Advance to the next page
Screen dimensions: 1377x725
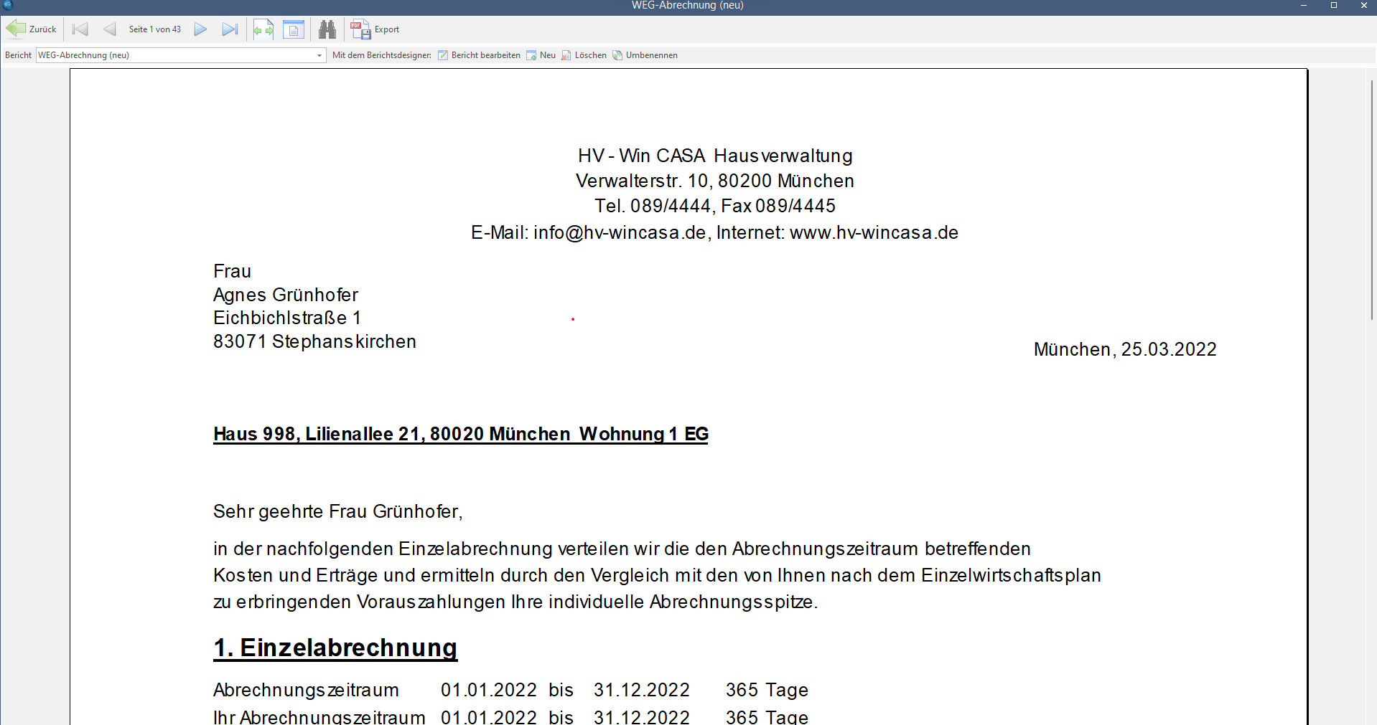(x=201, y=29)
